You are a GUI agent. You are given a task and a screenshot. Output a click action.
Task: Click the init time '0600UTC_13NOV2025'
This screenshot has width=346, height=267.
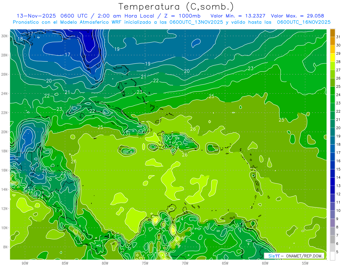tap(196, 22)
